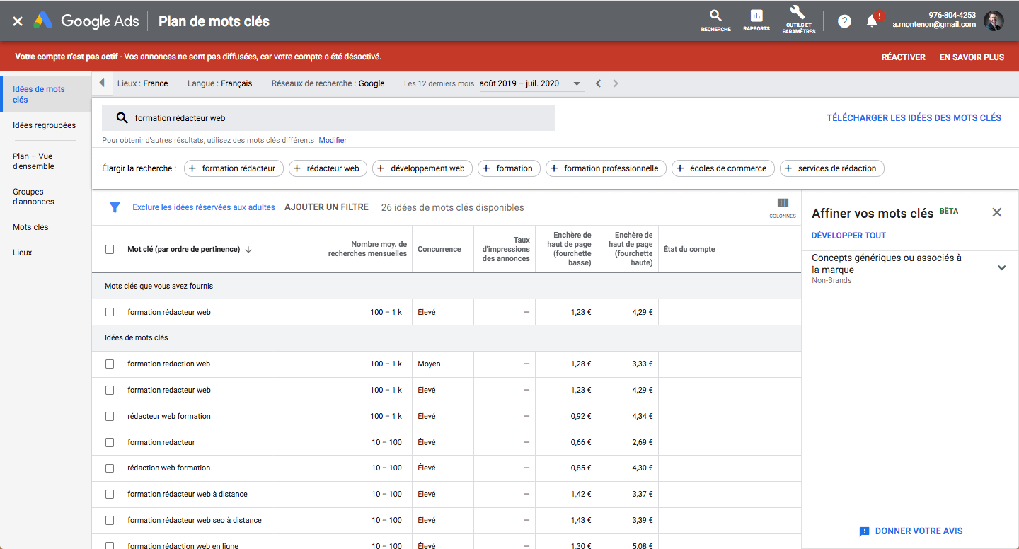Add 'écoles de commerce' chip to search
This screenshot has height=549, width=1019.
(723, 168)
